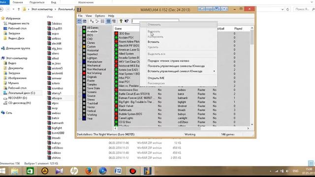Open the File menu in MAMEUI
Screen dimensions: 315x177
tap(80, 16)
